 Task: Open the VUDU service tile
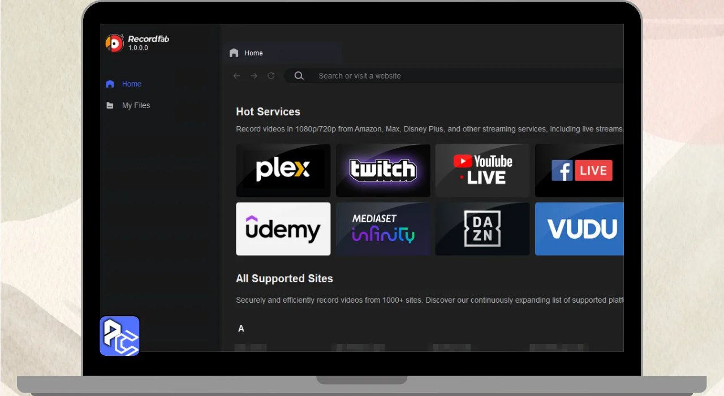579,229
